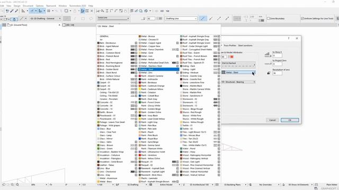Toggle the arrow icon beside Wood - Walnut Vertical
Viewport: 339px width, 190px height.
click(x=219, y=175)
